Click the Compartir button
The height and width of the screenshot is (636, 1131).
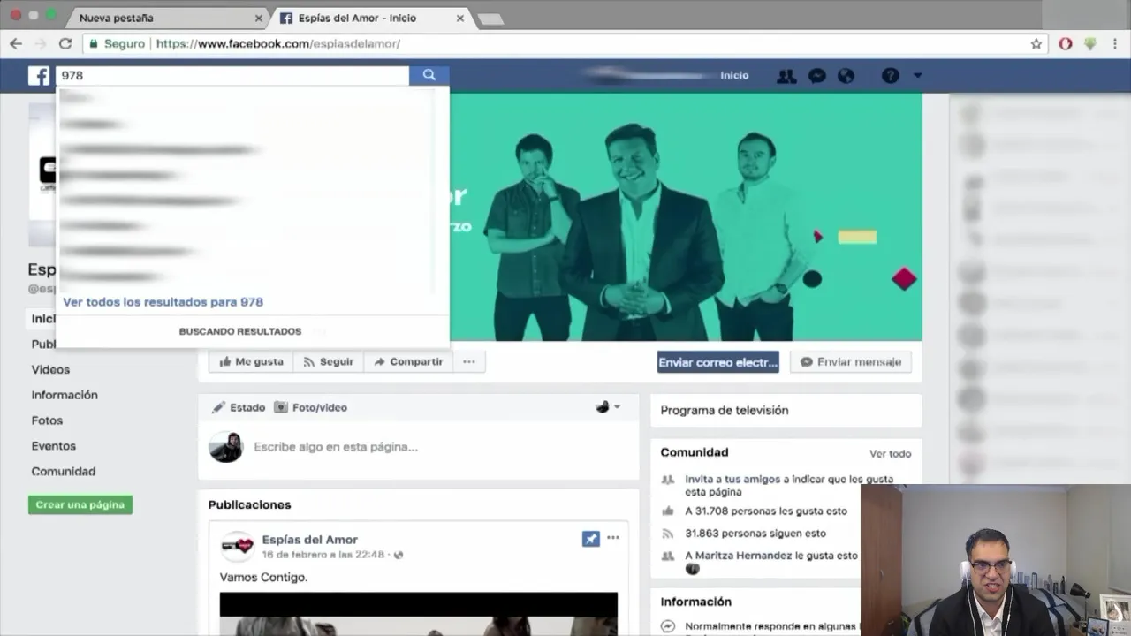(408, 361)
